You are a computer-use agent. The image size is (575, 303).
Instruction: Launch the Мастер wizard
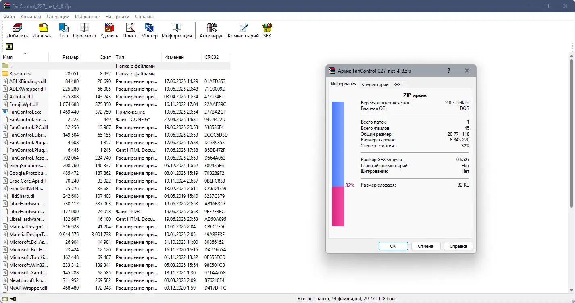[x=149, y=31]
